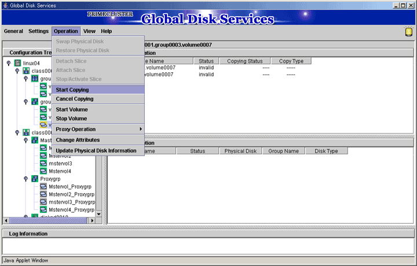Select the Stop Volume menu entry
Viewport: 417px width, 266px height.
pos(98,119)
